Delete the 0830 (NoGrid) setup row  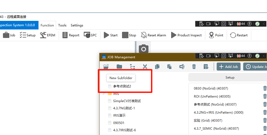pyautogui.click(x=265, y=88)
